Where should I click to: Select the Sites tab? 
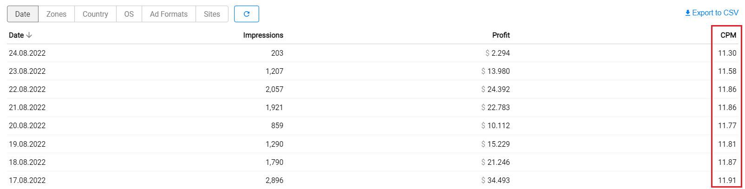[212, 14]
